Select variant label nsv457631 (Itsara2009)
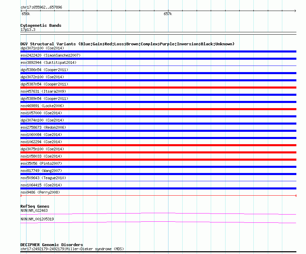The image size is (306, 254). pyautogui.click(x=43, y=91)
